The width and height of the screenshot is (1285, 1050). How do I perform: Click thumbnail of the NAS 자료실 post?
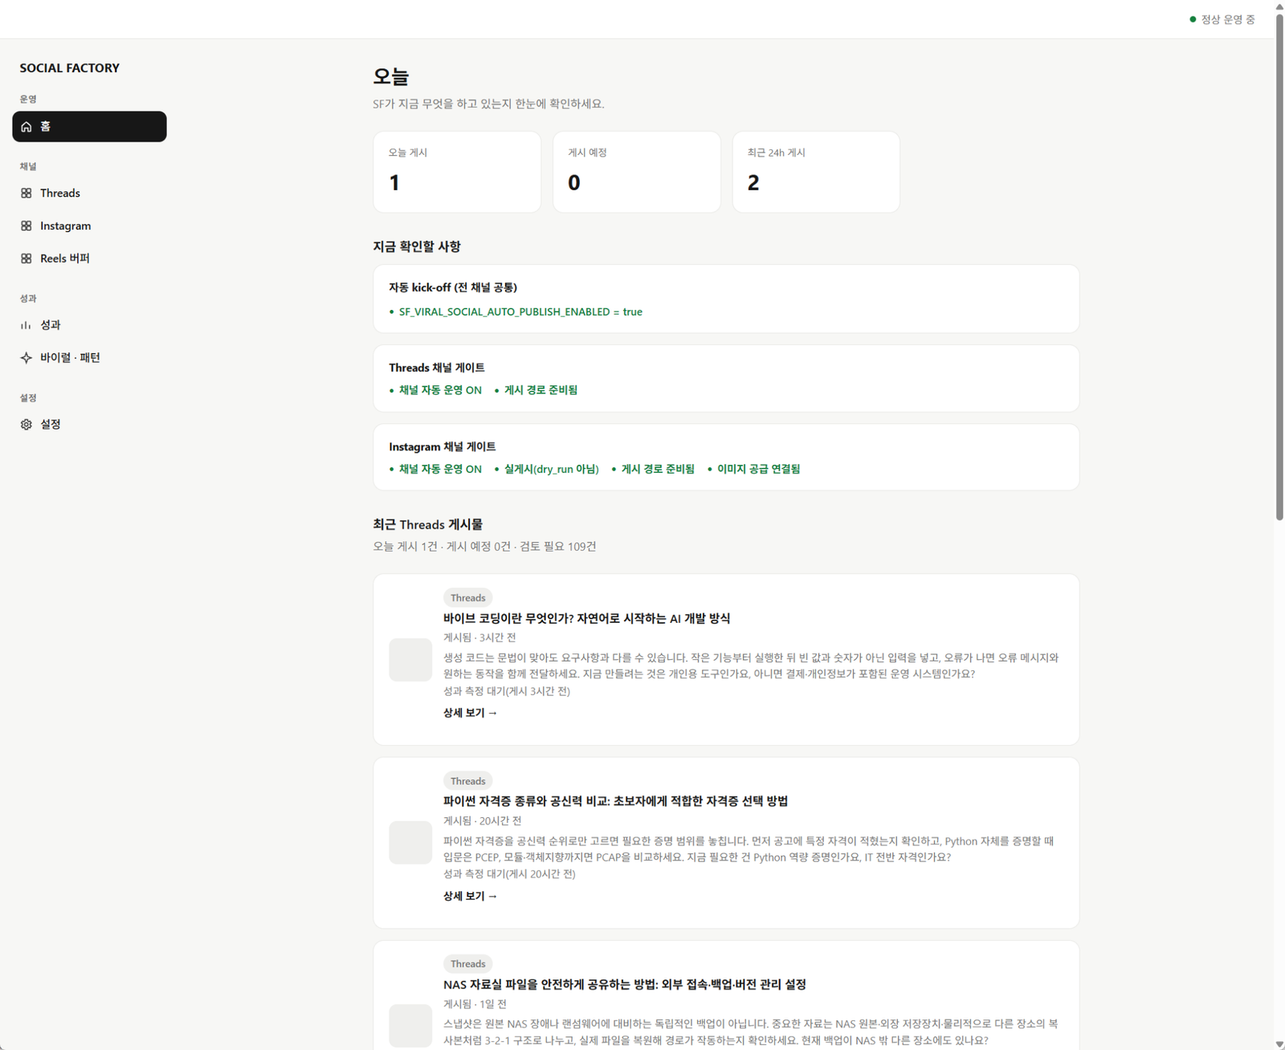click(x=410, y=1026)
